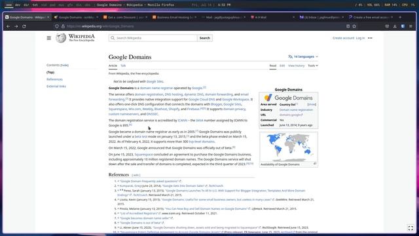This screenshot has width=419, height=236.
Task: Jump to External links in contents sidebar
Action: [56, 86]
